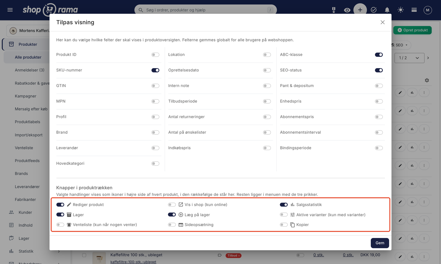Image resolution: width=441 pixels, height=264 pixels.
Task: Disable the SKU-nummer toggle
Action: point(155,70)
